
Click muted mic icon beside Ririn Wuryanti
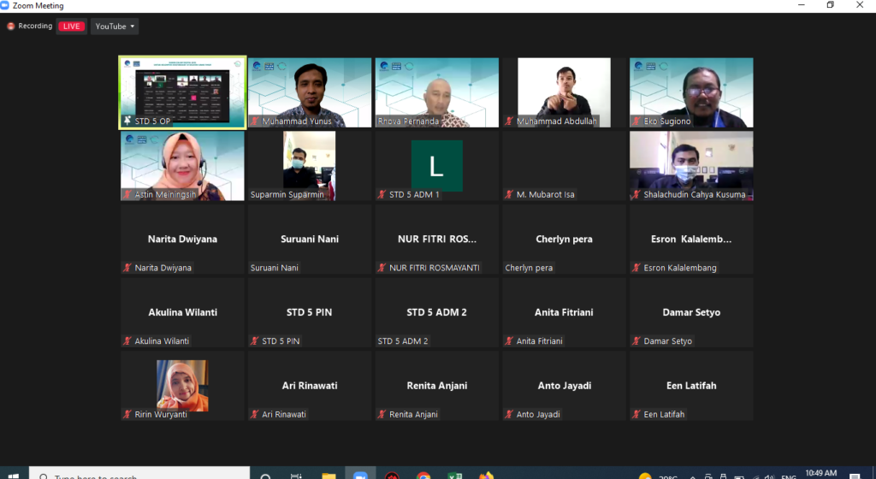[127, 415]
